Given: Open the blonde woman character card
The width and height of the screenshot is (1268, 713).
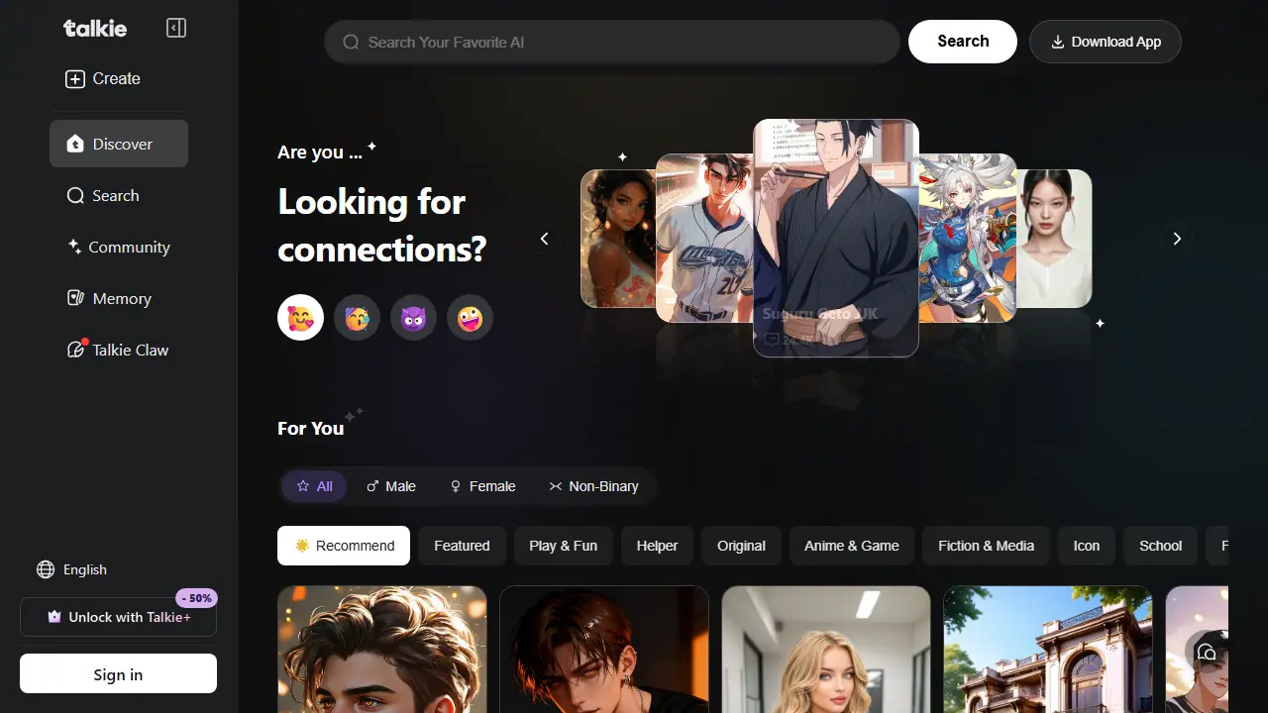Looking at the screenshot, I should point(826,649).
